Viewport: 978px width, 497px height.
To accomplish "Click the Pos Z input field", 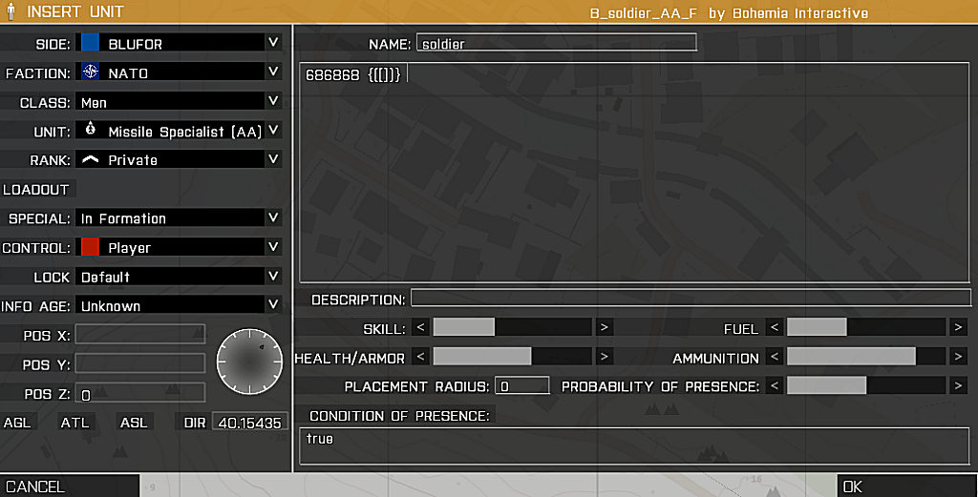I will point(140,393).
